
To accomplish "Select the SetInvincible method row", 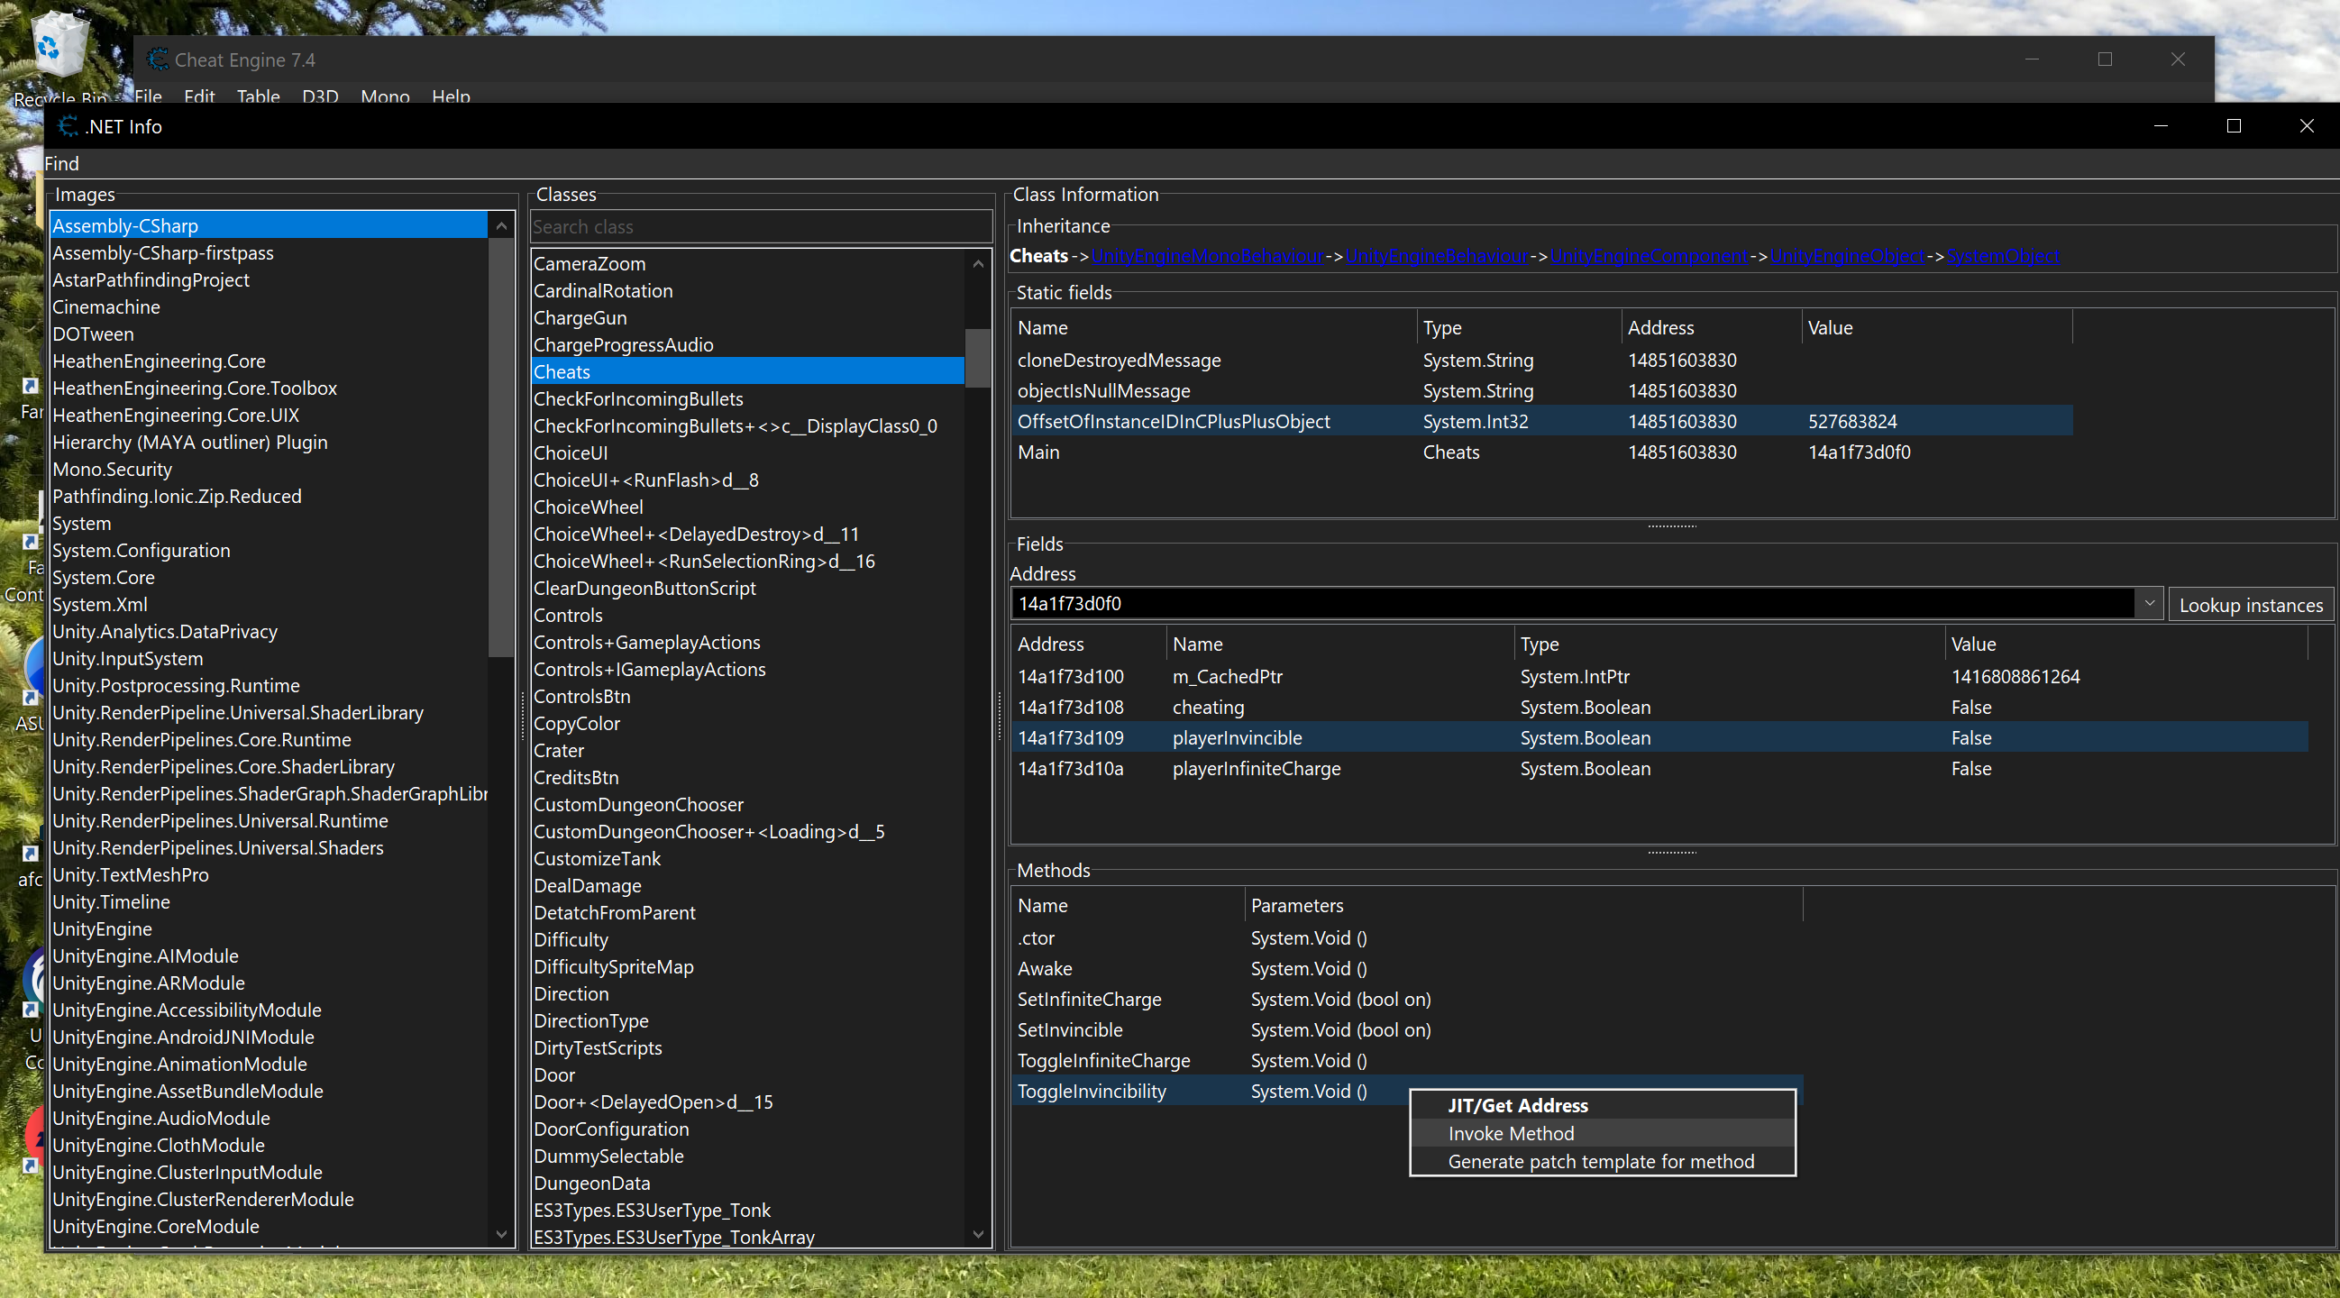I will [1070, 1030].
